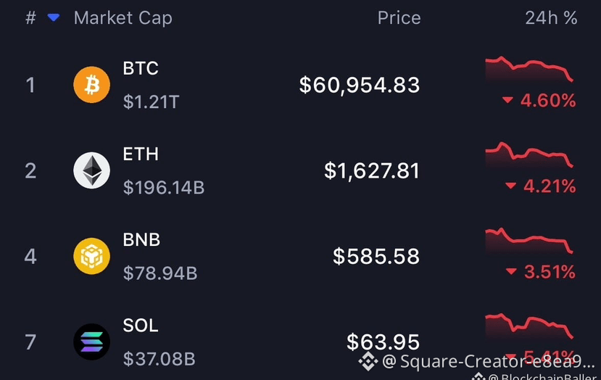Click the BNB yellow logo icon

[91, 256]
